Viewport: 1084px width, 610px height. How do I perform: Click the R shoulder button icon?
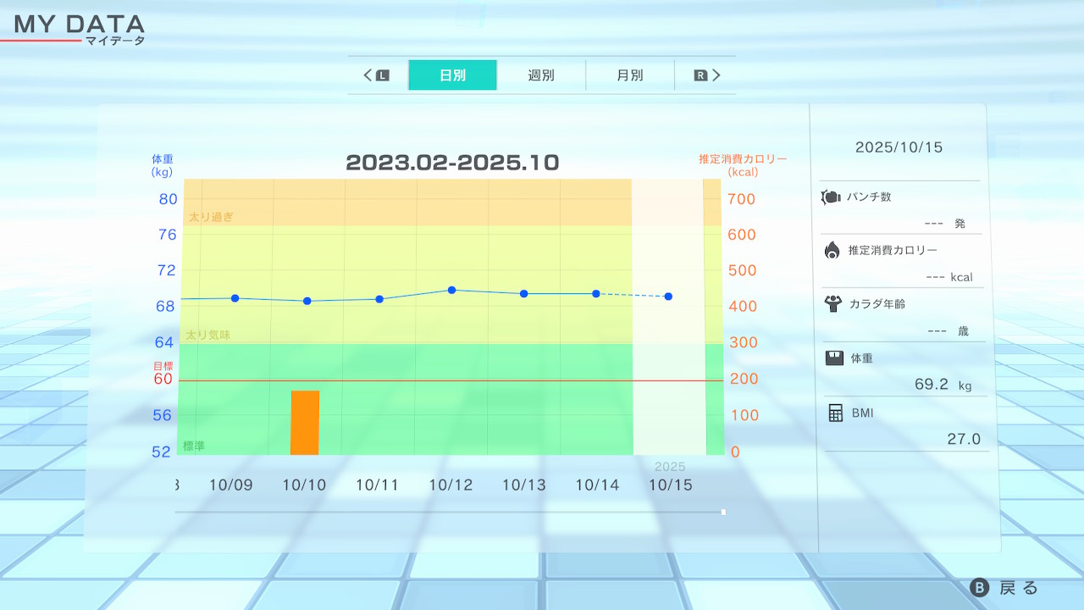point(700,75)
